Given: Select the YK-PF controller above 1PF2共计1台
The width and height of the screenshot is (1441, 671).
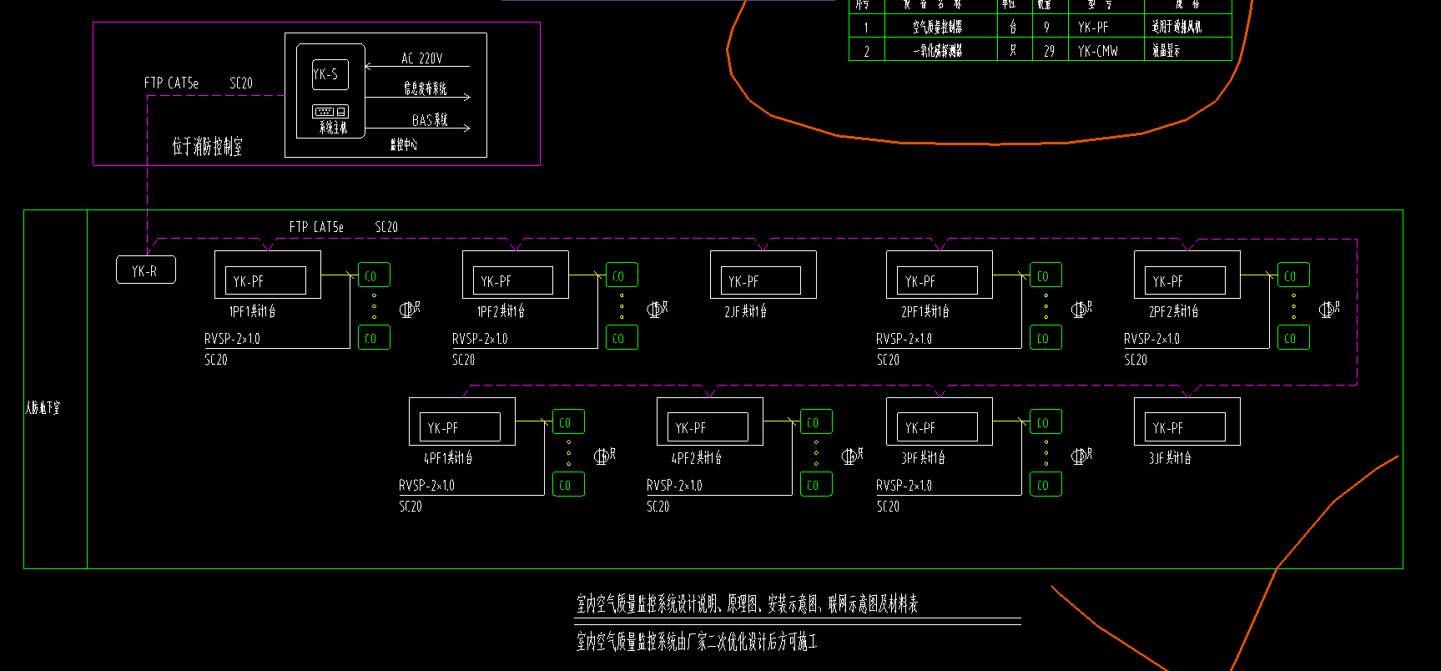Looking at the screenshot, I should 513,281.
